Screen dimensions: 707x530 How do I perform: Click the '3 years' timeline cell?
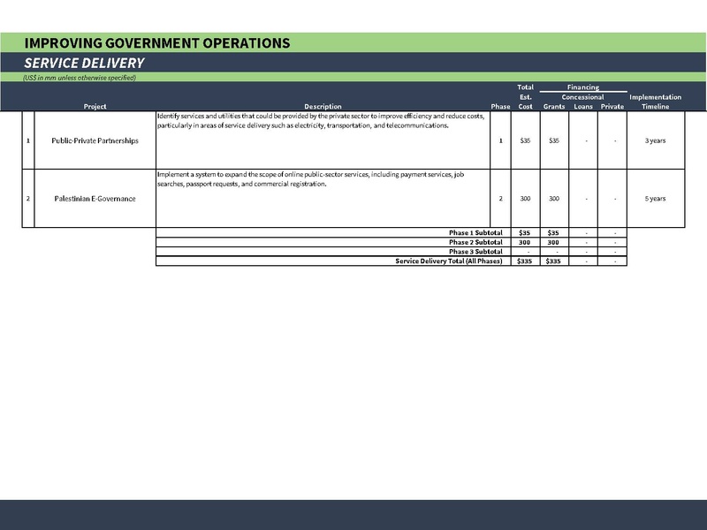655,140
